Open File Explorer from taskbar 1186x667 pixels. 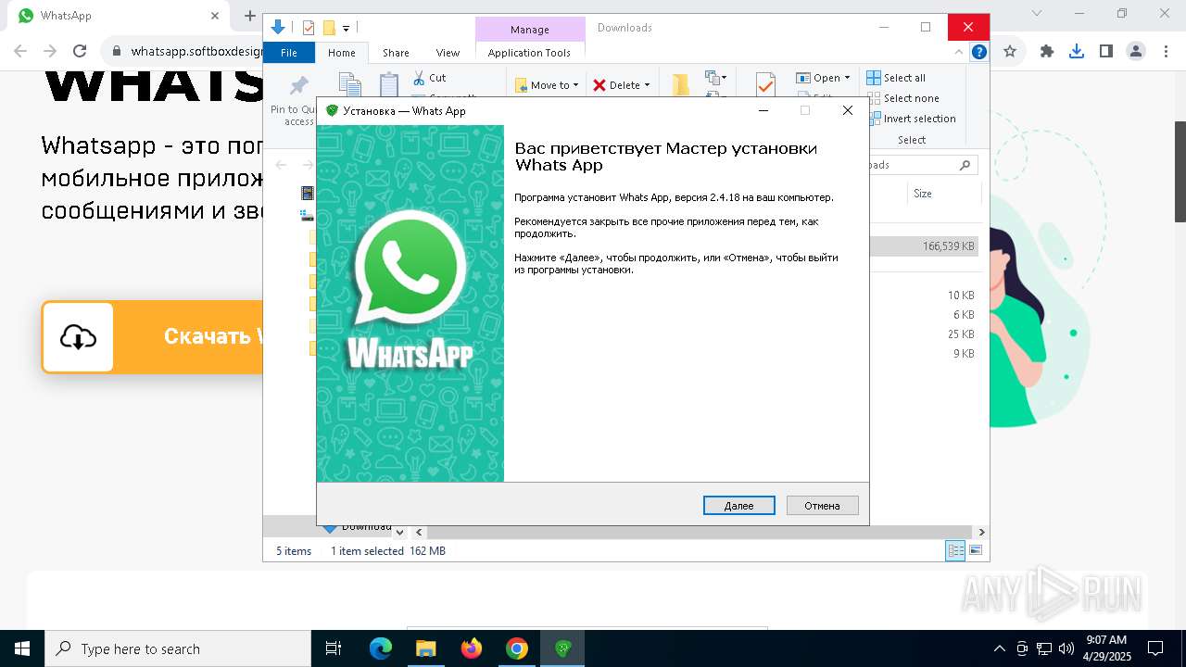(425, 648)
